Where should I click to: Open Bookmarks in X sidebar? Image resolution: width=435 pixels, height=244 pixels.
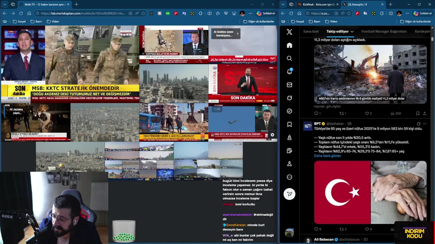click(289, 124)
